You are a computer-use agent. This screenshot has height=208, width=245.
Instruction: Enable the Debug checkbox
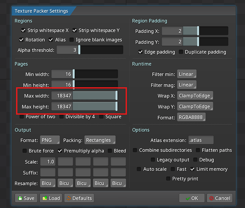point(195,160)
